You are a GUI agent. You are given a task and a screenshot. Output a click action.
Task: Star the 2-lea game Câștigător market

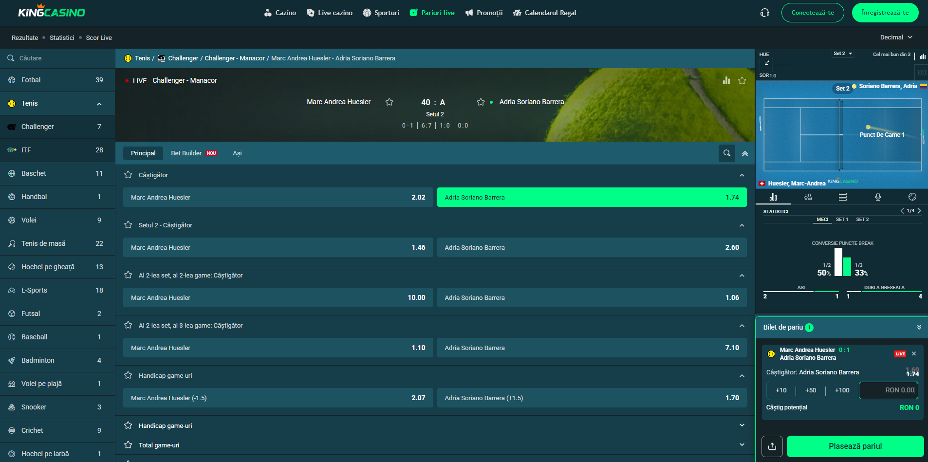(128, 275)
